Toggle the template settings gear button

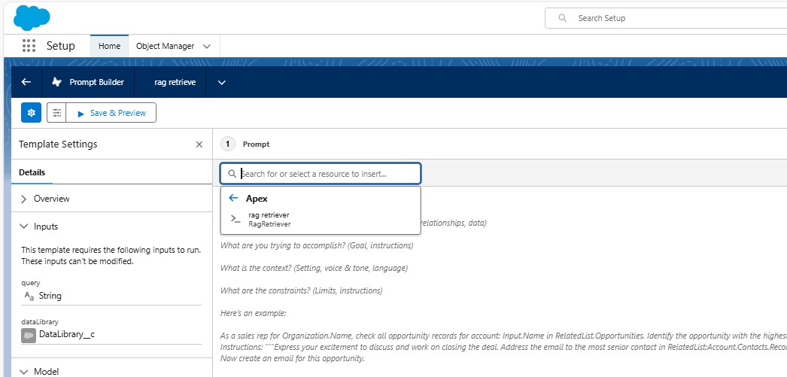pos(31,113)
